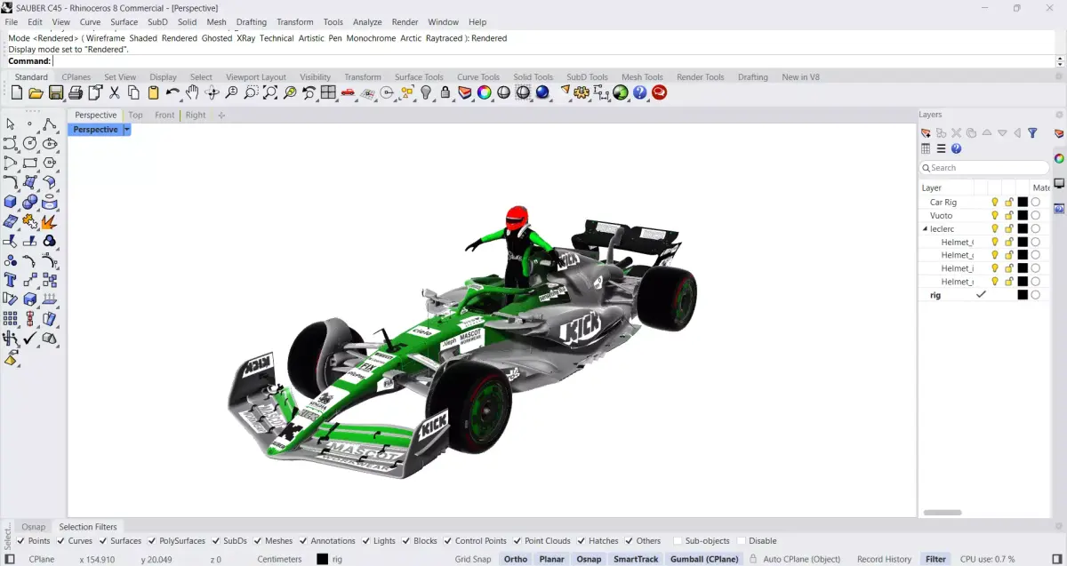The width and height of the screenshot is (1067, 566).
Task: Select the Box solid tool
Action: point(11,203)
